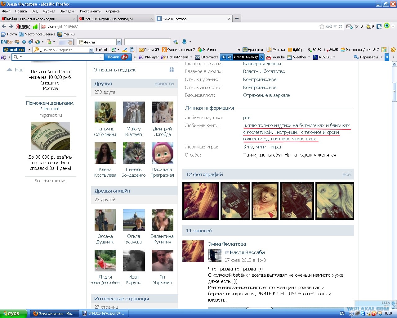The width and height of the screenshot is (397, 318).
Task: Expand hidden Mail.ru toolbar items chevron
Action: (x=239, y=50)
